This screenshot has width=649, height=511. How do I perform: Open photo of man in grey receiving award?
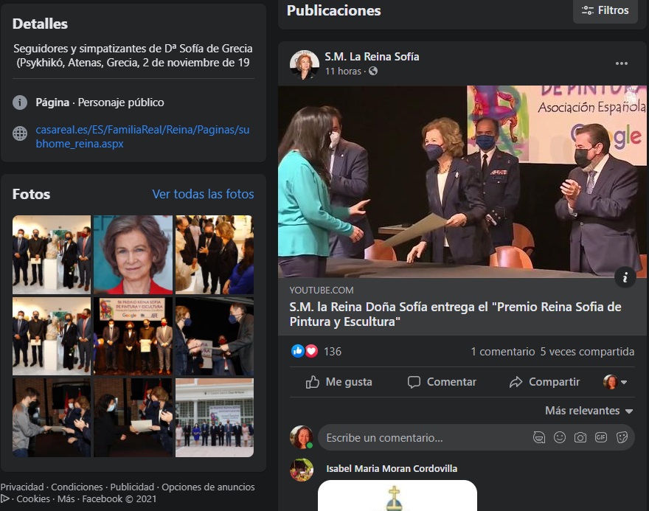[x=52, y=417]
